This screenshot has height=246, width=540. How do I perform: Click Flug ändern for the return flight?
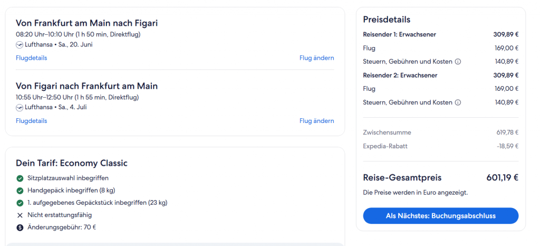pyautogui.click(x=316, y=121)
